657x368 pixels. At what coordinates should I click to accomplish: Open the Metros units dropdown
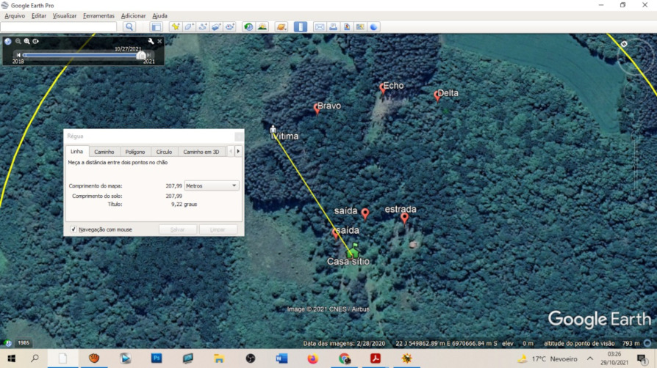(212, 186)
